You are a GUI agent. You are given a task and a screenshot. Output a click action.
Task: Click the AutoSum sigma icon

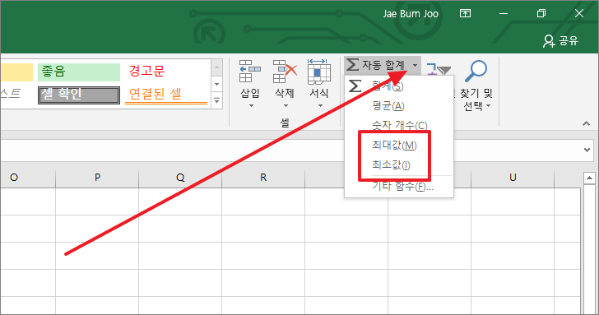point(352,64)
